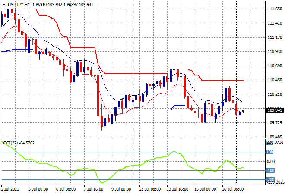
Task: Click the 12 Jul 08:00 time label
Action: [x=150, y=189]
